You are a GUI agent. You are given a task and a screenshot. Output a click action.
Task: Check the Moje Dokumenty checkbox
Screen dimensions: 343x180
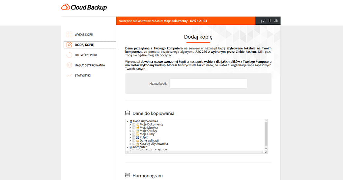coord(134,125)
